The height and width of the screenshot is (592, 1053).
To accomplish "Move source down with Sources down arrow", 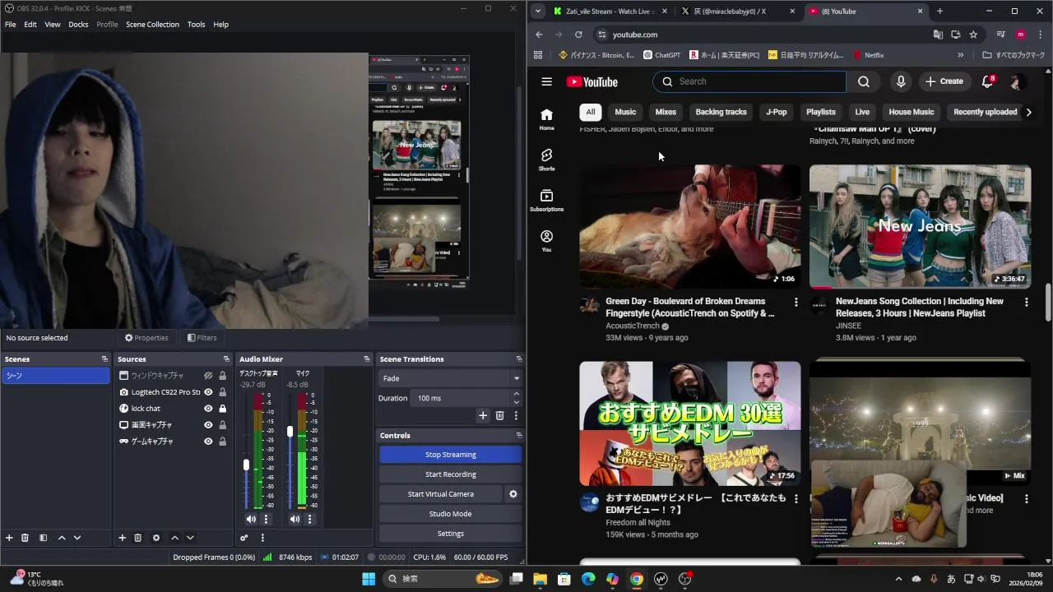I will (x=190, y=538).
